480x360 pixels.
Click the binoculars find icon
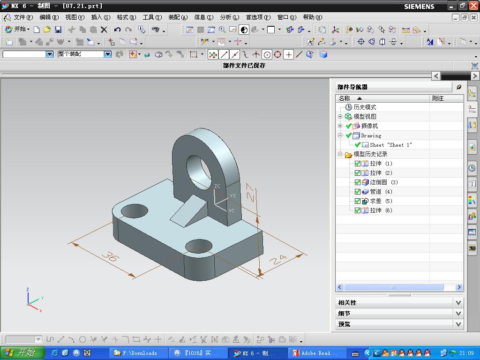156,30
